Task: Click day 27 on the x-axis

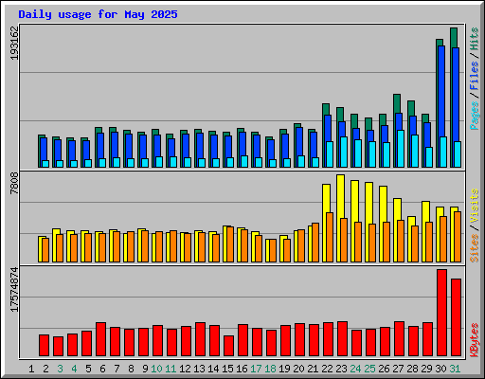Action: pos(398,369)
